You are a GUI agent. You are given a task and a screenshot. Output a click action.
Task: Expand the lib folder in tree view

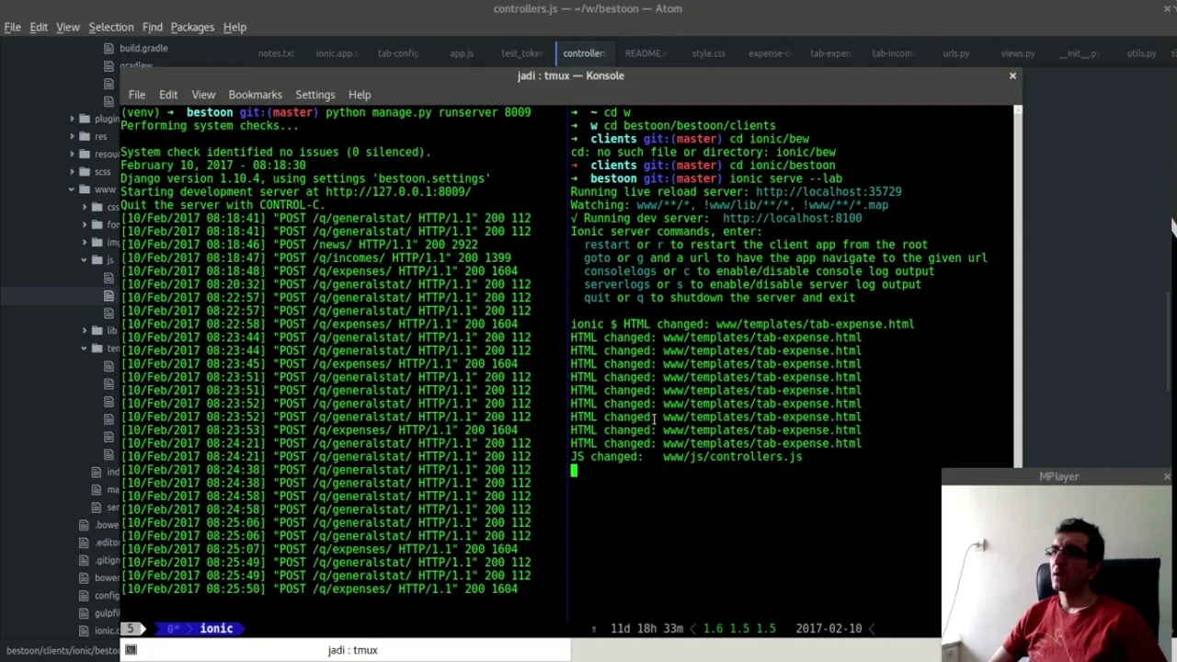84,330
